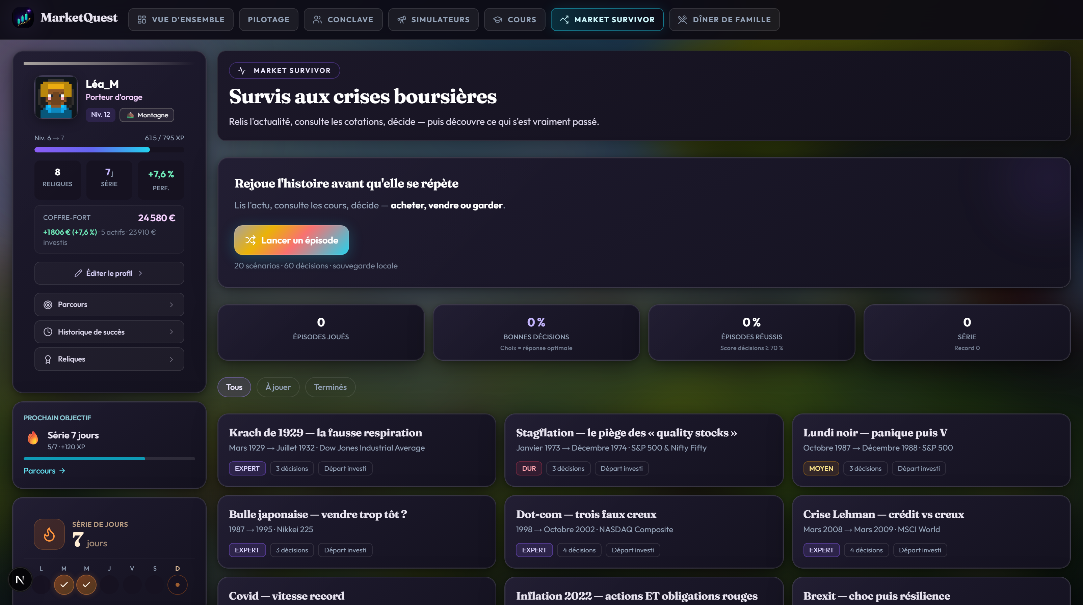Click the +7,6 % Perf. stat tile
This screenshot has height=605, width=1083.
[x=161, y=180]
